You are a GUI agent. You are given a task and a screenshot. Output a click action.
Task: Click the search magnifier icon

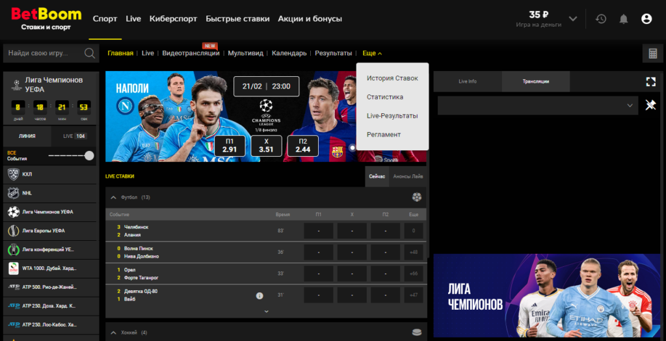pyautogui.click(x=90, y=53)
